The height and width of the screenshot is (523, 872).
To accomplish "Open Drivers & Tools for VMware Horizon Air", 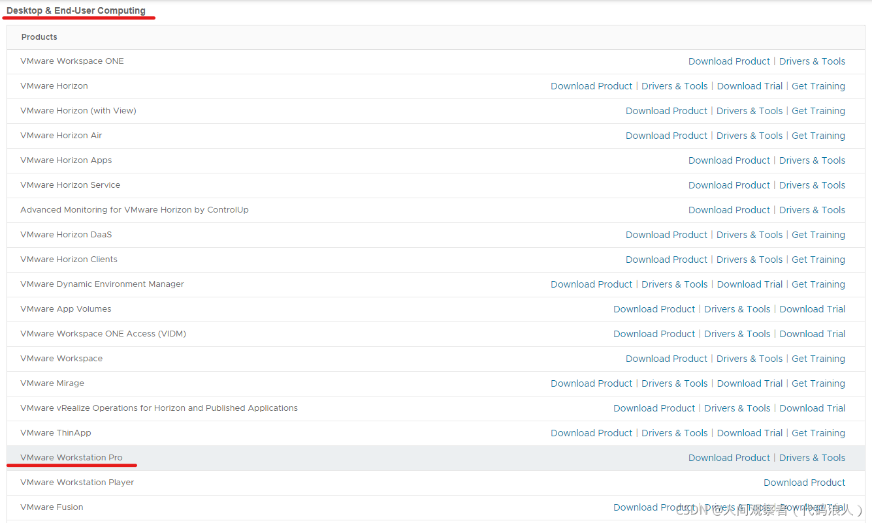I will [749, 136].
